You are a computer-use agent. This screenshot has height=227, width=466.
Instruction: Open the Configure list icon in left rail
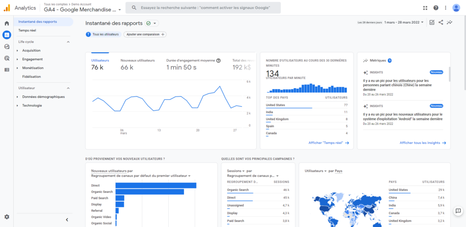6,69
